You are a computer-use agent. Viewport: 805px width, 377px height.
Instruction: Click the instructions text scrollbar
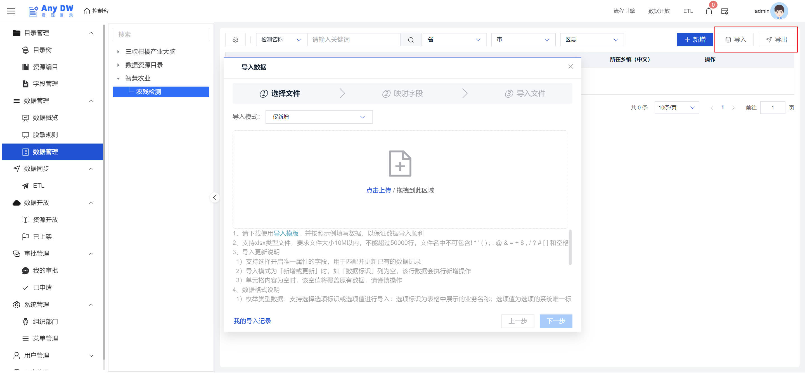click(x=570, y=247)
